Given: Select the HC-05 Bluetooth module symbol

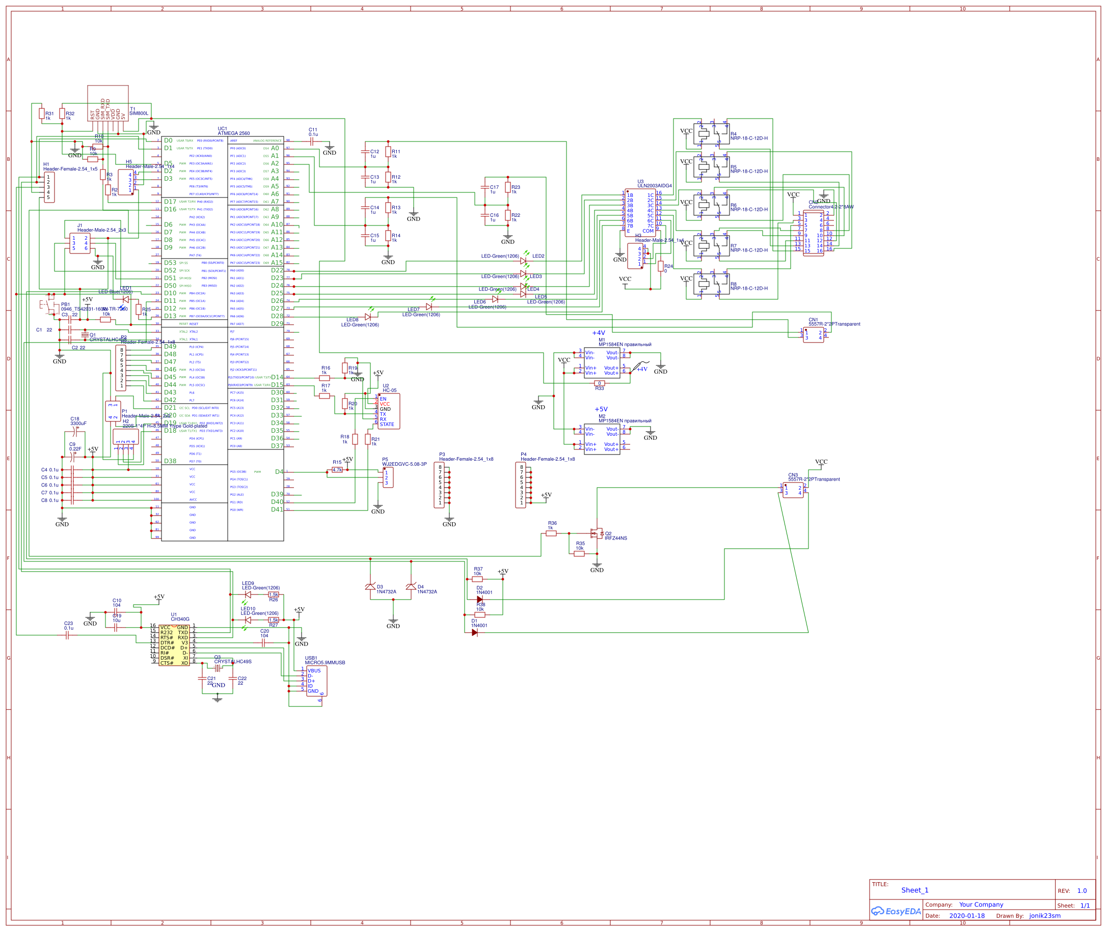Looking at the screenshot, I should click(389, 411).
